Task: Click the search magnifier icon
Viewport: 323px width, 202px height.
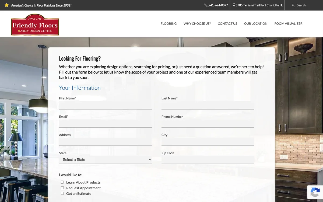Action: 293,5
